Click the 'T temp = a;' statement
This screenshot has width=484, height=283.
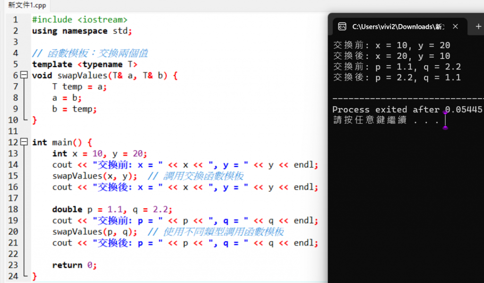point(79,86)
